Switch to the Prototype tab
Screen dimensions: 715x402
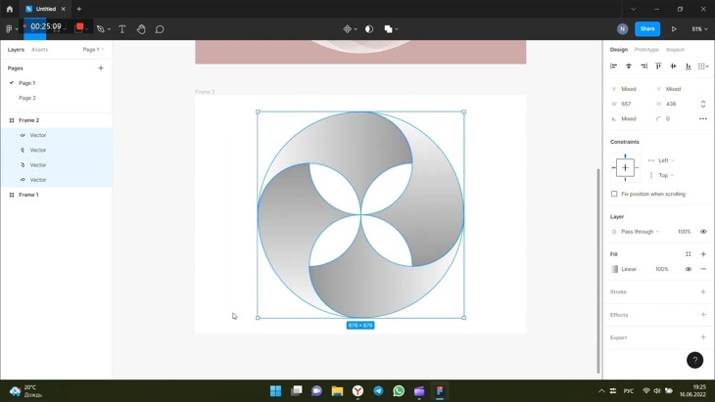[646, 49]
